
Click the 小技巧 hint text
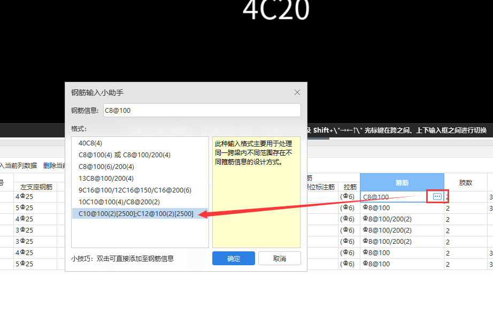[122, 258]
